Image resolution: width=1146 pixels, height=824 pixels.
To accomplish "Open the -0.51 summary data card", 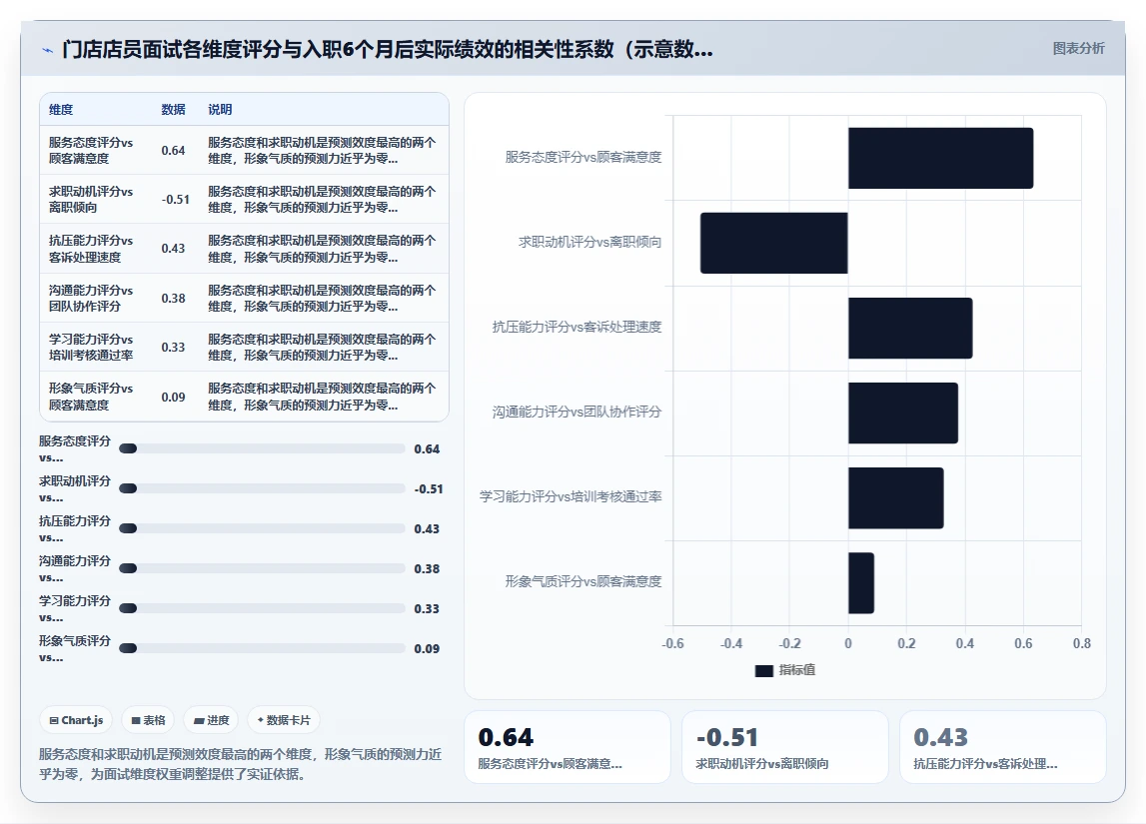I will tap(785, 747).
